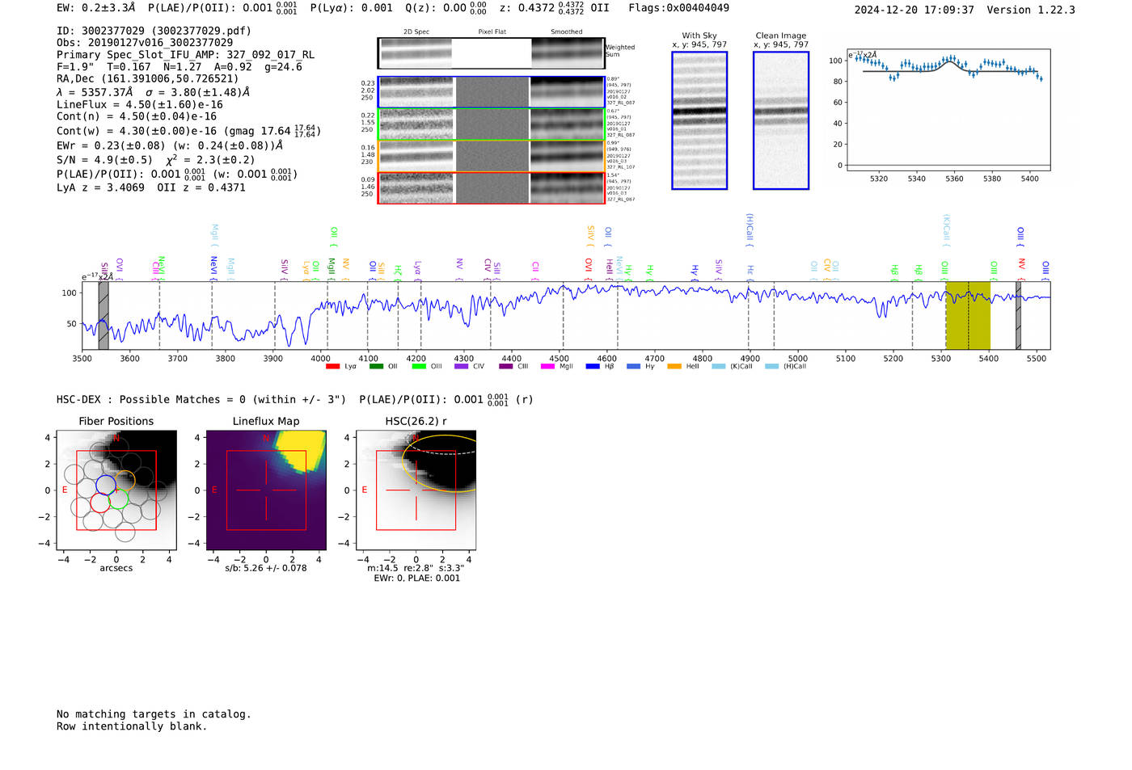Click the No matching targets in catalog text

point(154,714)
